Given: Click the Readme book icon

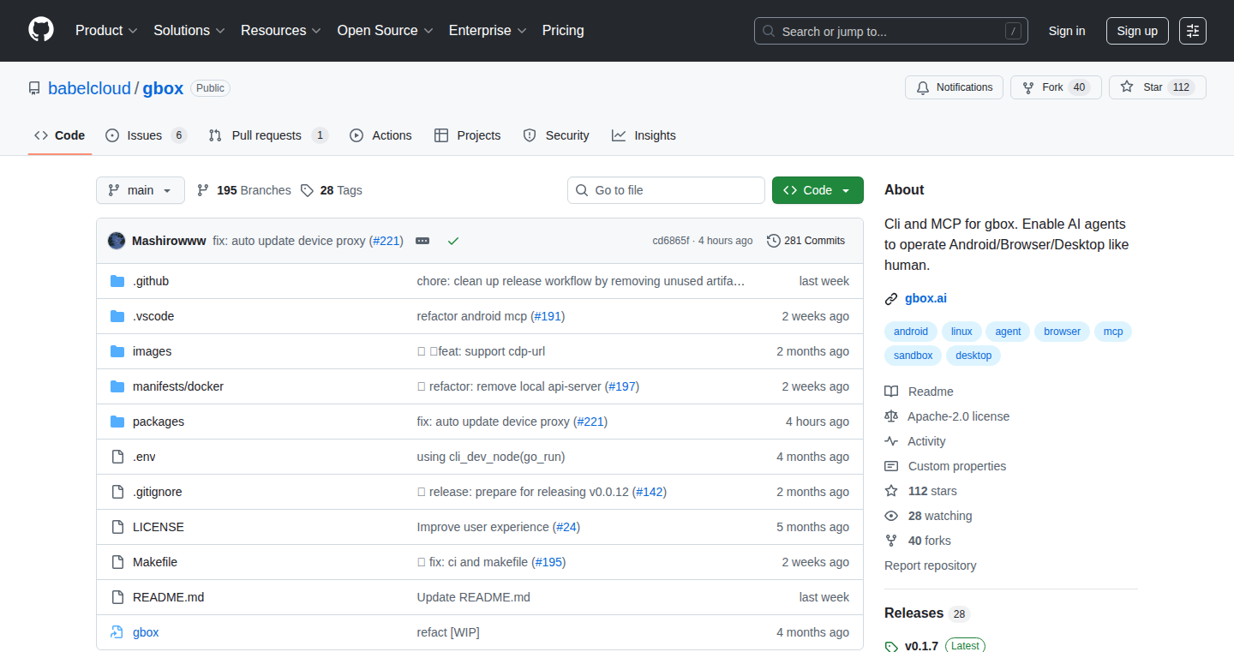Looking at the screenshot, I should pos(891,392).
